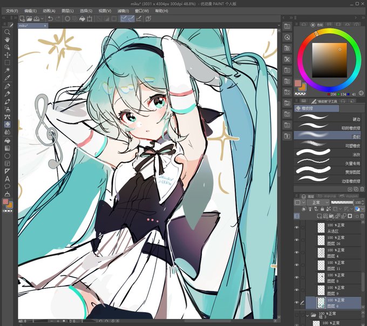This screenshot has height=326, width=367.
Task: Click the Scale/Rotate transform toolbar icon
Action: point(90,19)
